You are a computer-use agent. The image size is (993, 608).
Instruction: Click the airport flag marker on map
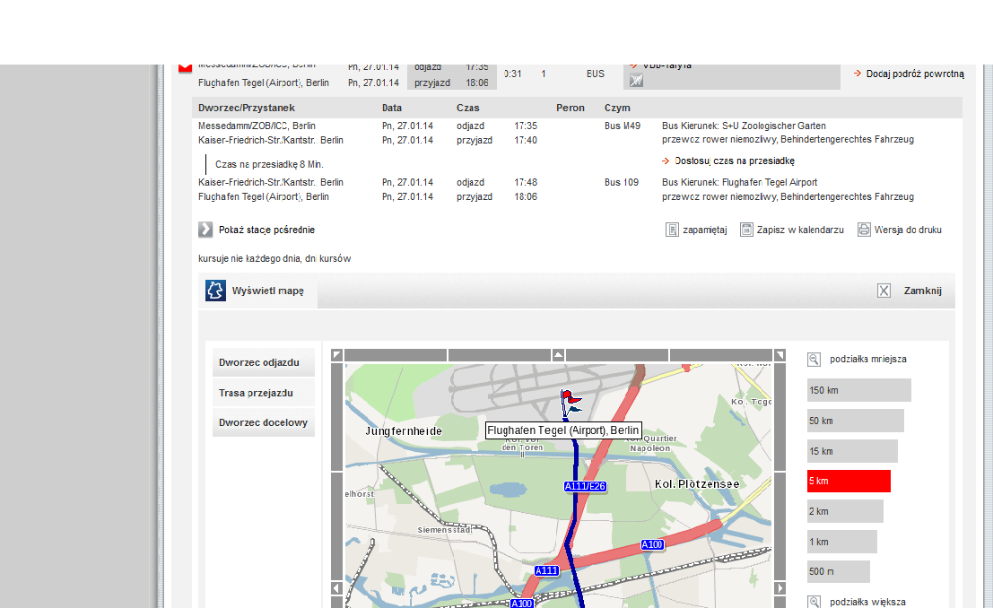tap(570, 402)
